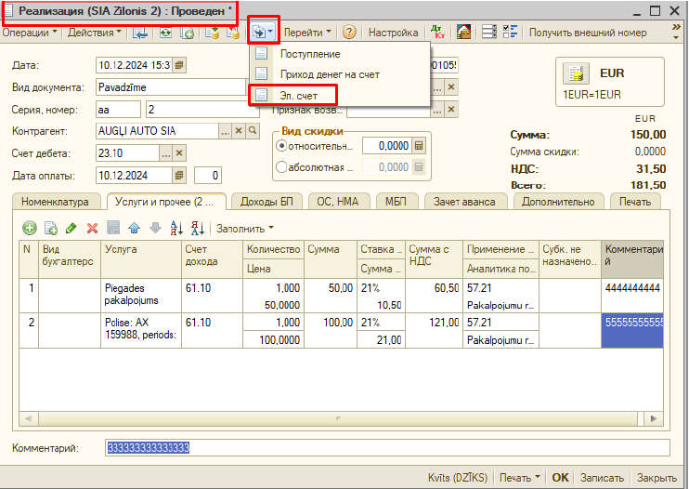Move row up with blue arrow icon

[x=135, y=228]
